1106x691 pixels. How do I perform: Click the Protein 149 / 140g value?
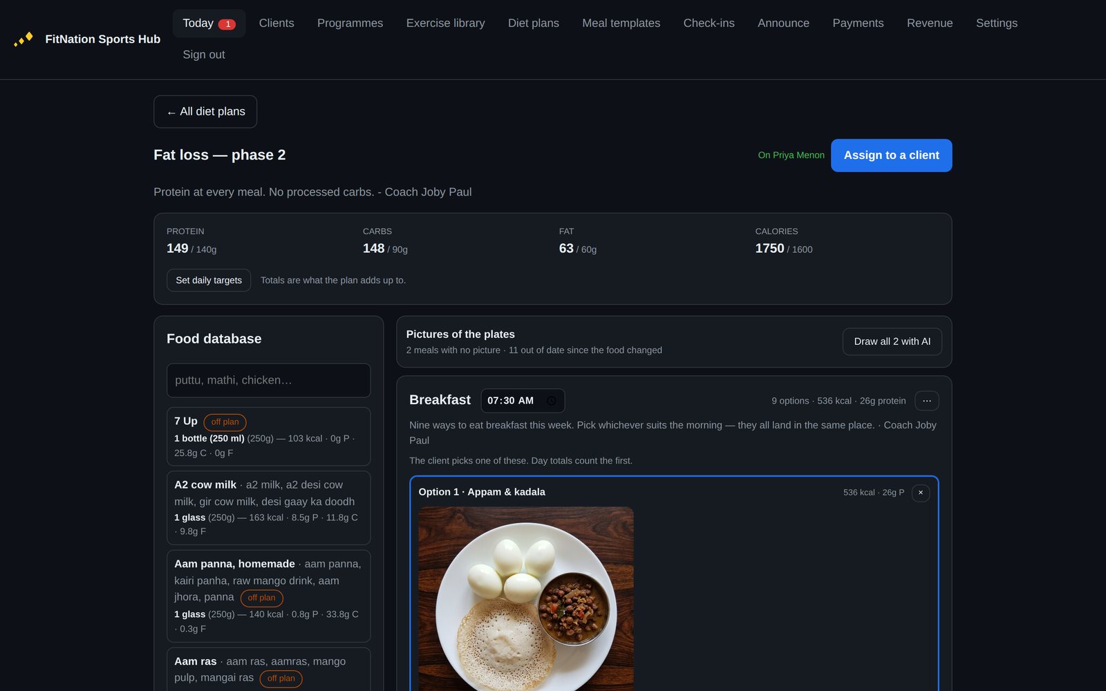[191, 249]
